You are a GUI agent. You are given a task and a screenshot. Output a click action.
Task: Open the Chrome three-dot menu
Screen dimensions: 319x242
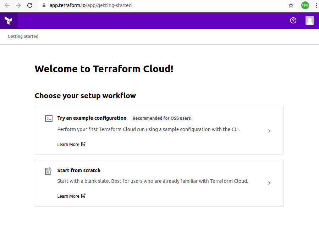(317, 5)
